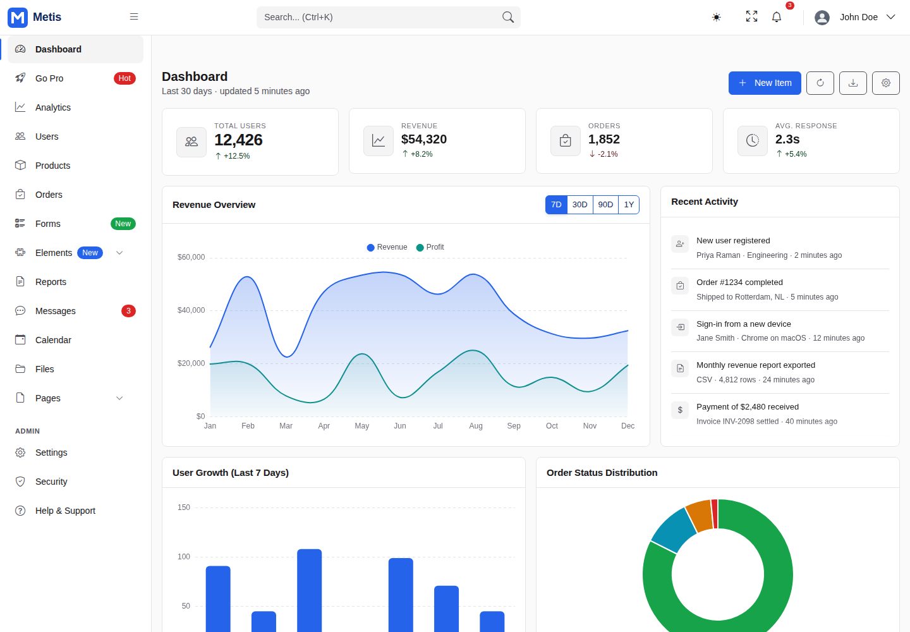Toggle light/dark theme sun icon
910x632 pixels.
click(716, 17)
